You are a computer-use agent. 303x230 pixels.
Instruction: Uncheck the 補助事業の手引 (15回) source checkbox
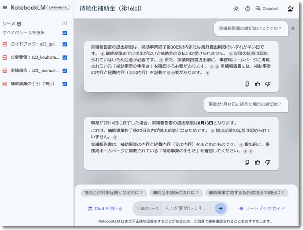[65, 84]
